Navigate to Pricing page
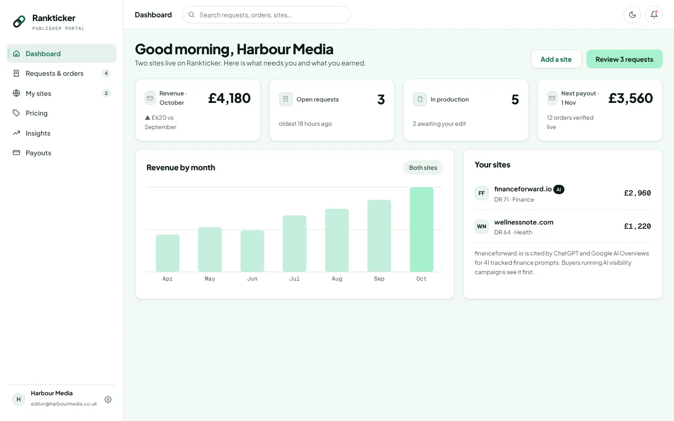 (x=62, y=113)
